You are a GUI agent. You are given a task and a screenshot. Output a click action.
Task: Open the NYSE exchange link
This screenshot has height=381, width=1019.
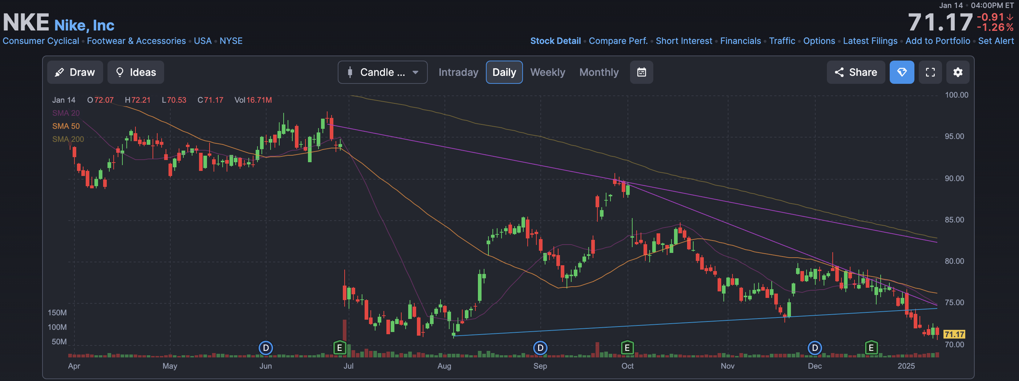(231, 41)
